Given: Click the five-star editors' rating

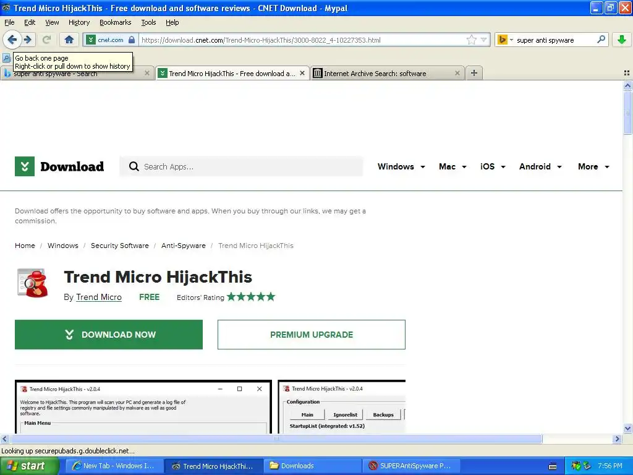Looking at the screenshot, I should 251,297.
